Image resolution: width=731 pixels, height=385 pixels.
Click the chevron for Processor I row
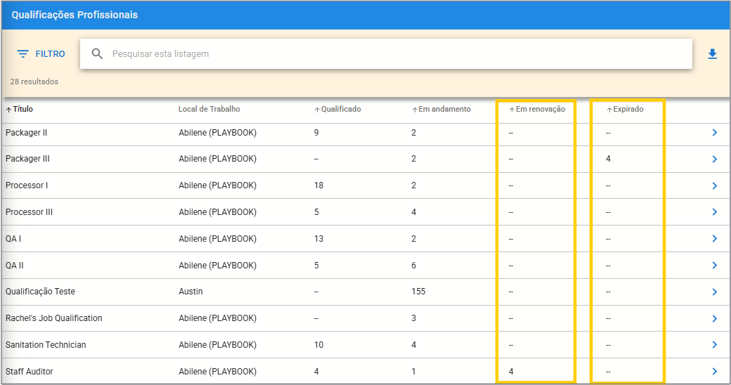tap(714, 186)
